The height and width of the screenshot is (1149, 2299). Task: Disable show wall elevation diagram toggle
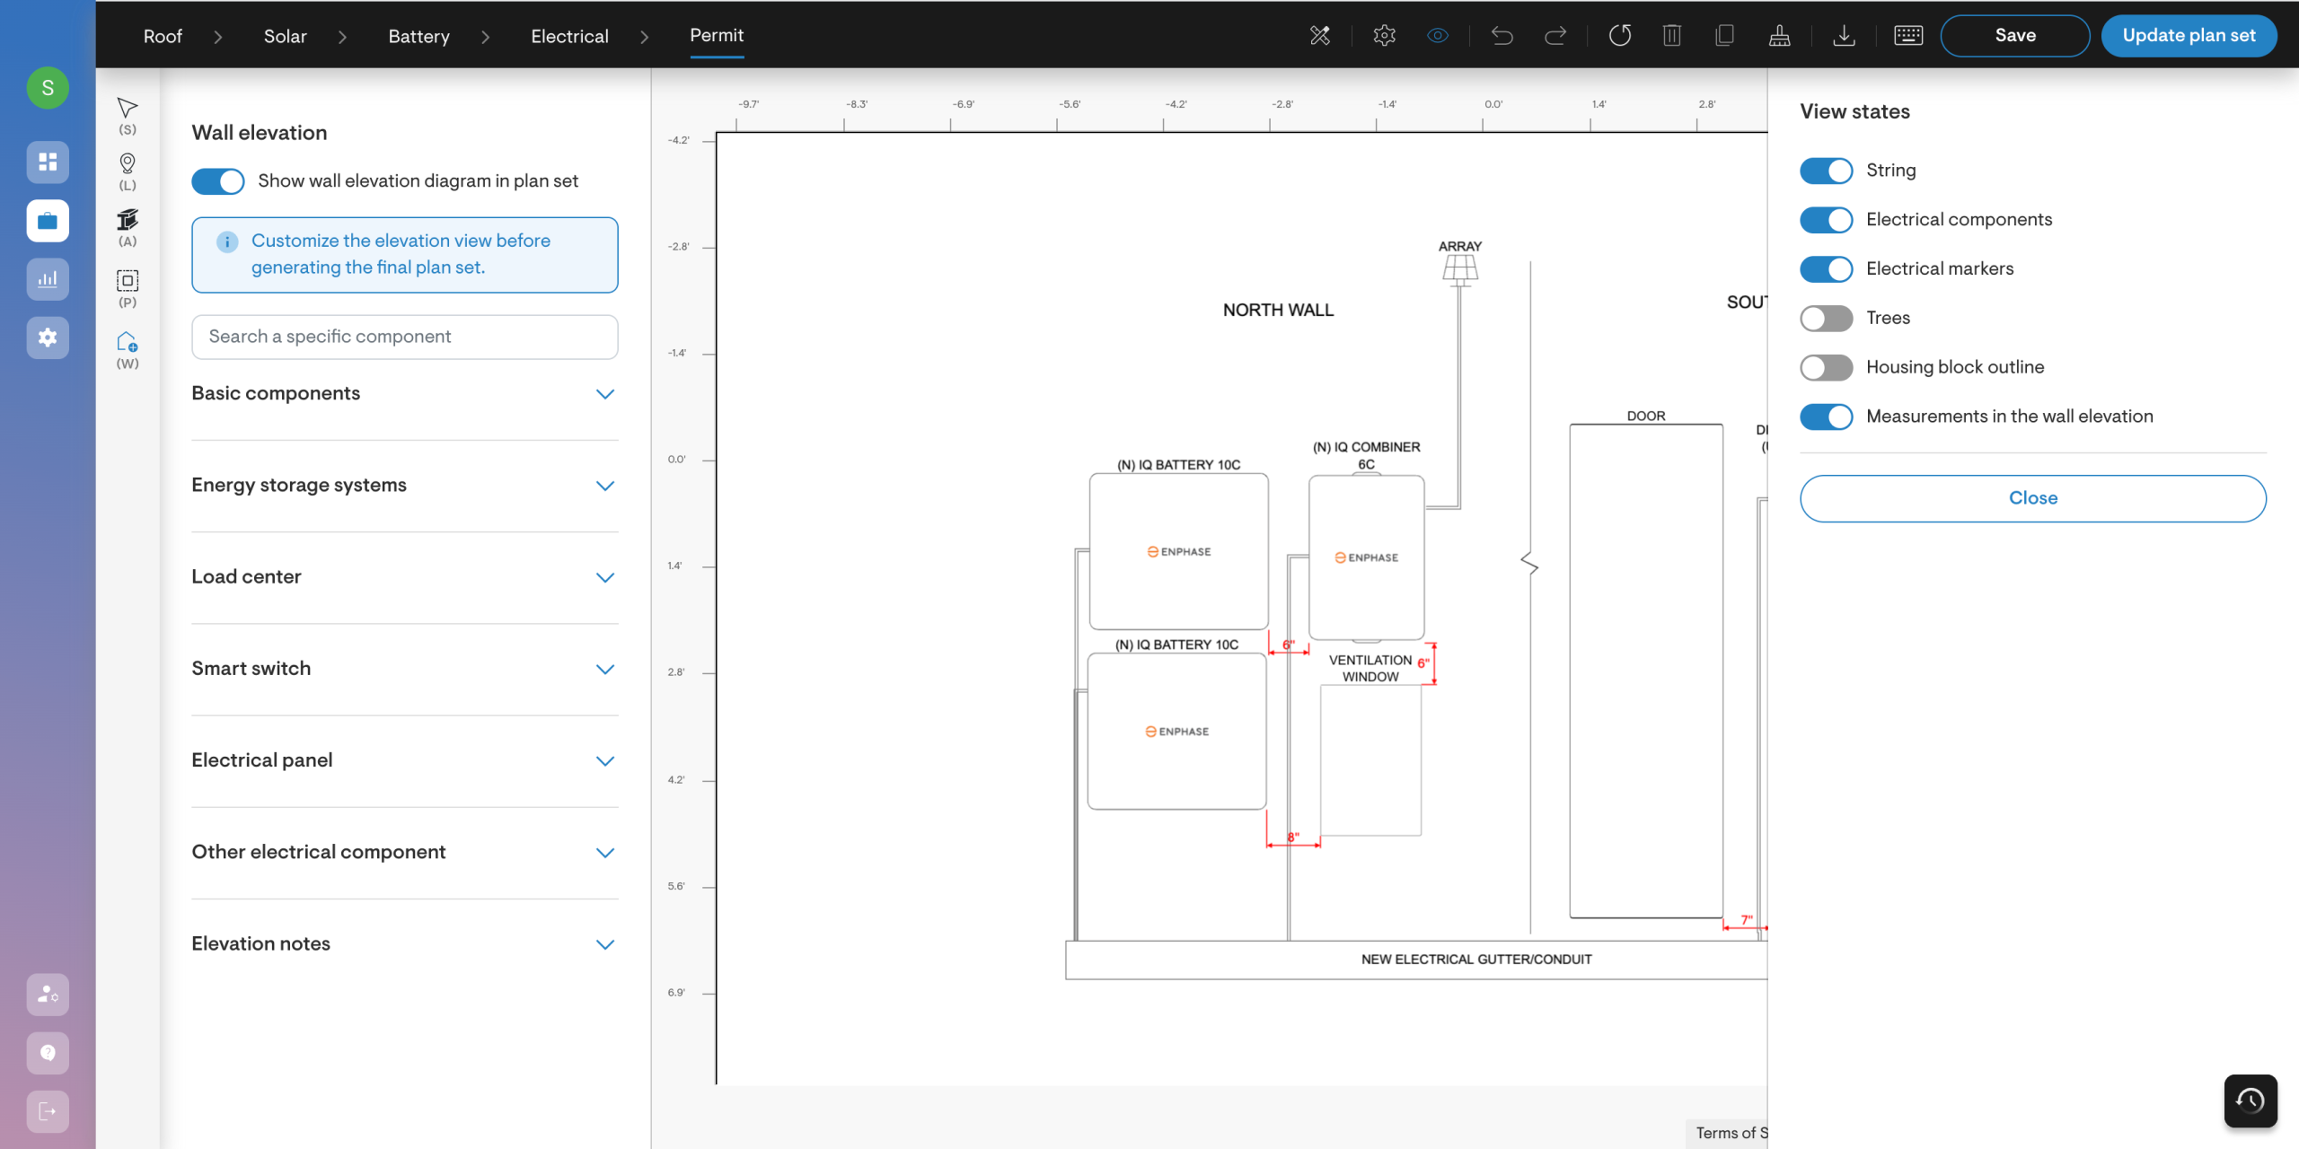(x=218, y=181)
